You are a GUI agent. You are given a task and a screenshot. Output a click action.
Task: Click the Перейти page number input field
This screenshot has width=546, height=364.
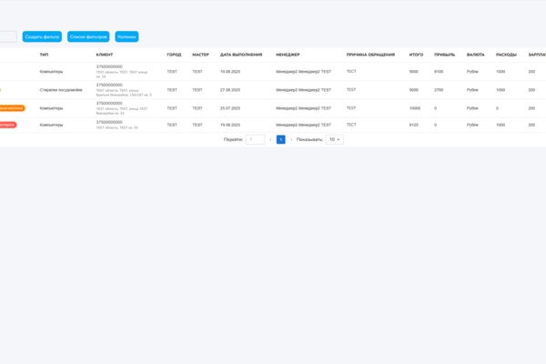click(255, 139)
